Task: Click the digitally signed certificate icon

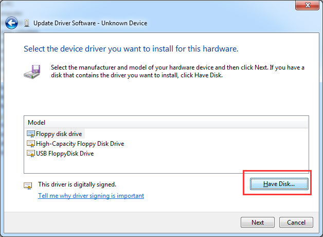Action: tap(27, 185)
